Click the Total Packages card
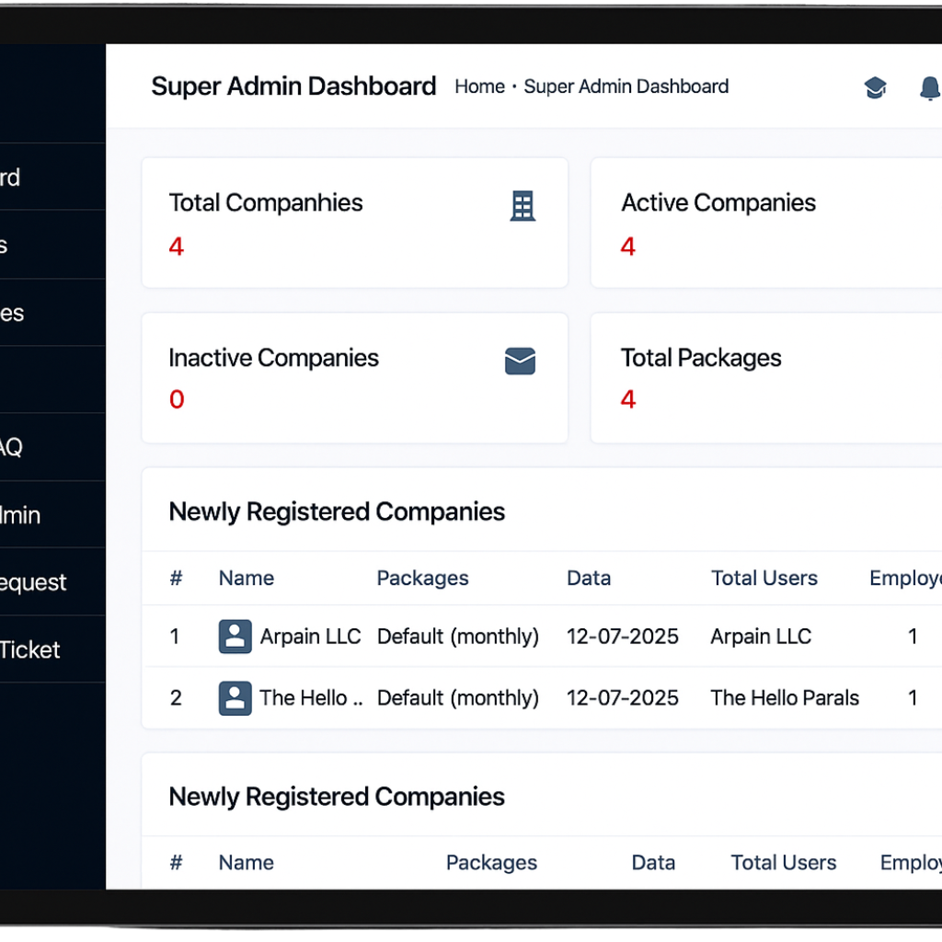The width and height of the screenshot is (942, 942). click(x=765, y=377)
